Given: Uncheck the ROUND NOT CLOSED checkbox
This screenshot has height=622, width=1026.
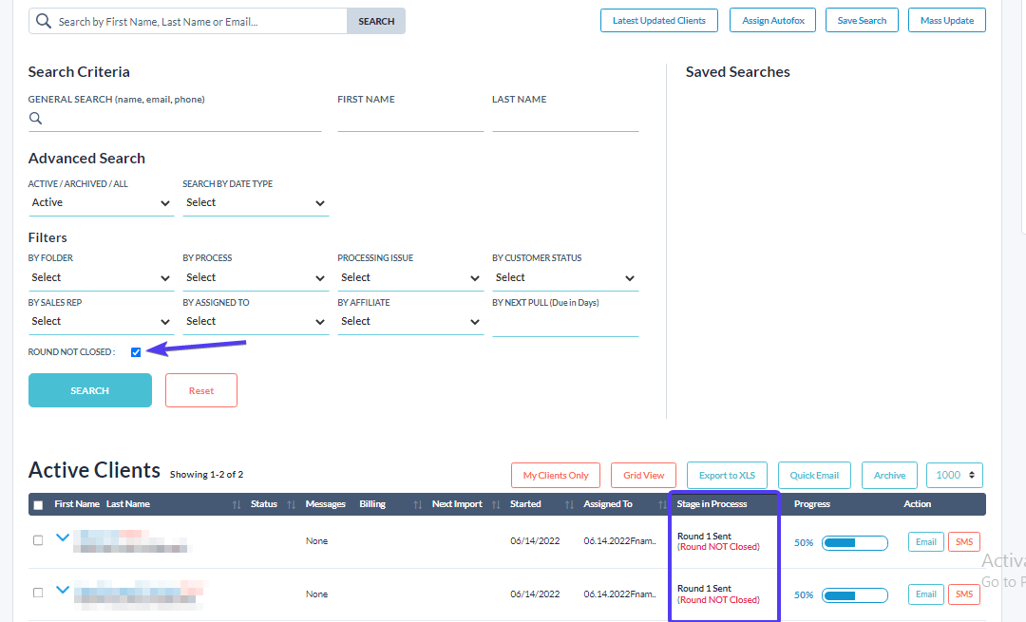Looking at the screenshot, I should click(136, 351).
